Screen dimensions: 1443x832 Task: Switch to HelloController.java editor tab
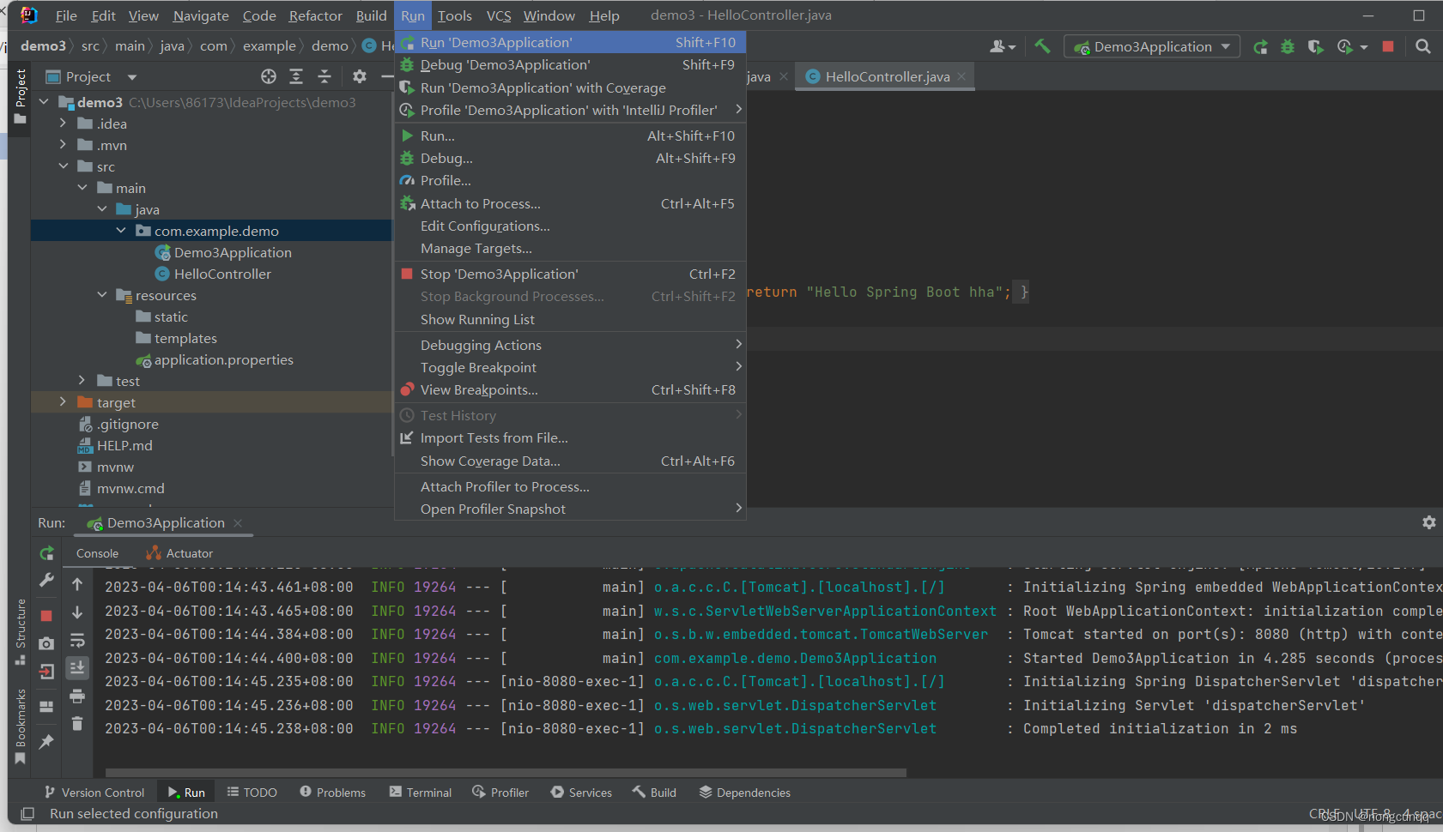[887, 76]
